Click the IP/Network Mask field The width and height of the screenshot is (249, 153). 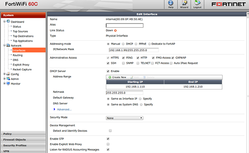(x=134, y=50)
